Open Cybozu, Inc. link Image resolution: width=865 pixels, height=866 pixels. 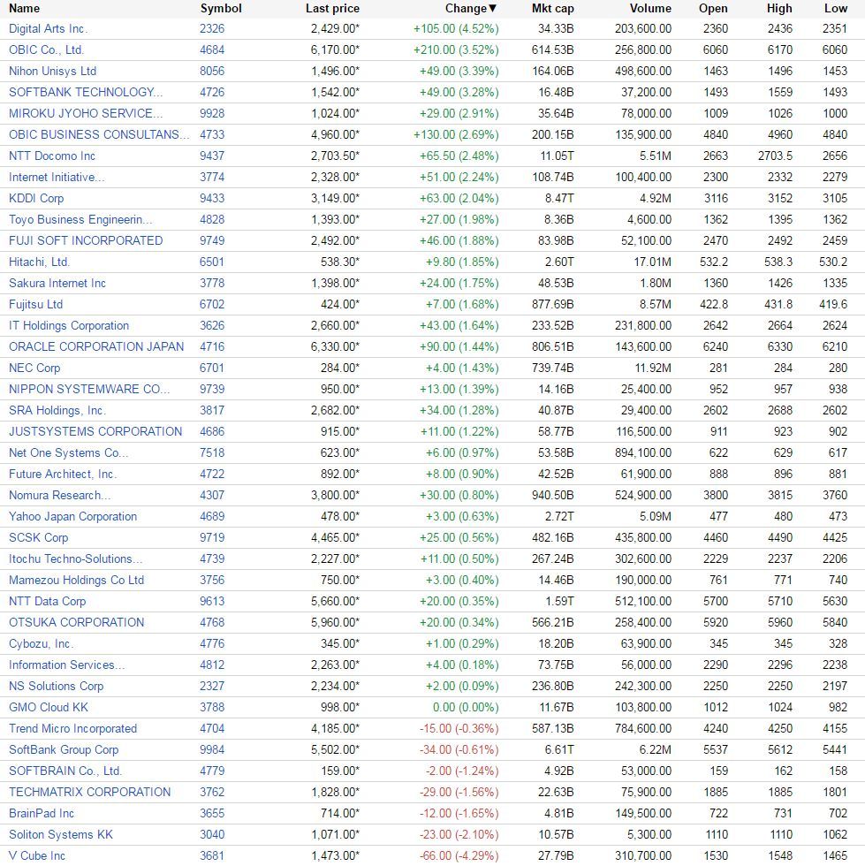click(x=41, y=643)
